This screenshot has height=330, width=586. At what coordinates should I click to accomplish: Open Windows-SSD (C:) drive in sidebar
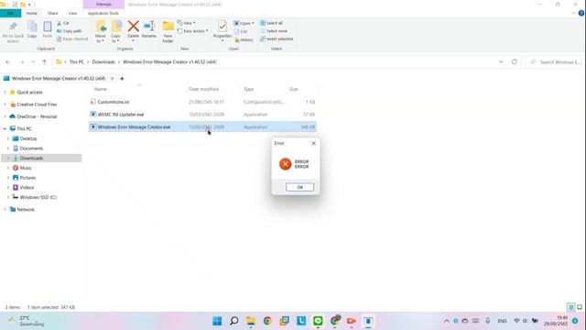coord(38,197)
